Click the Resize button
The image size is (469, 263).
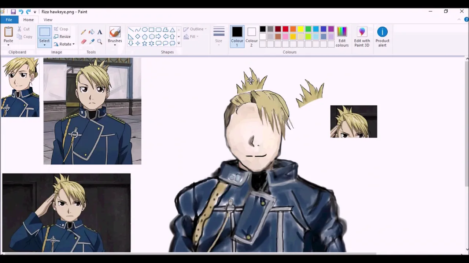pos(62,37)
